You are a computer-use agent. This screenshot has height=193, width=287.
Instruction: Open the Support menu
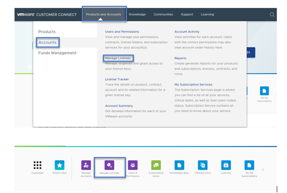tap(187, 14)
